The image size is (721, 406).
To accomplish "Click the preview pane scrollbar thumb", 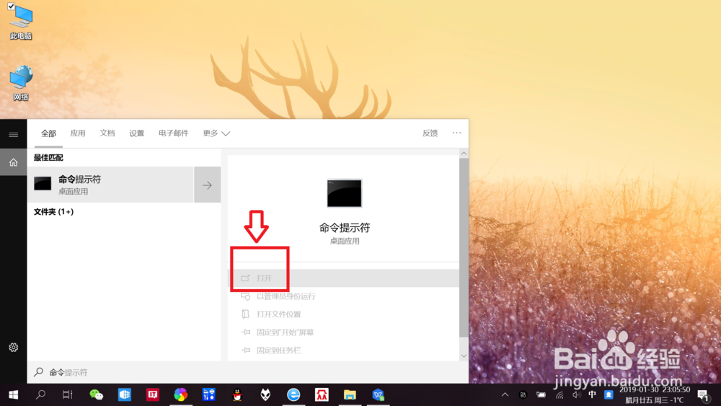I will pyautogui.click(x=464, y=247).
